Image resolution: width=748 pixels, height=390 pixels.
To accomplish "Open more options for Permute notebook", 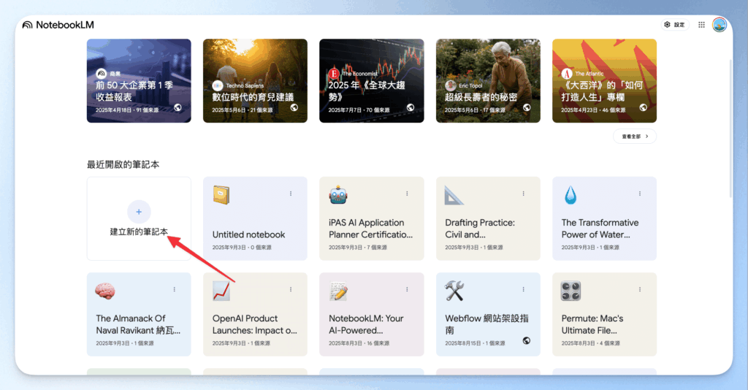I will [640, 289].
